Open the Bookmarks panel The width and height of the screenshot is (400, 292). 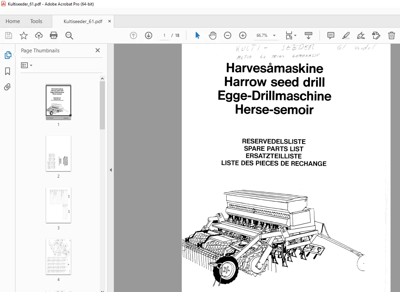[x=8, y=71]
